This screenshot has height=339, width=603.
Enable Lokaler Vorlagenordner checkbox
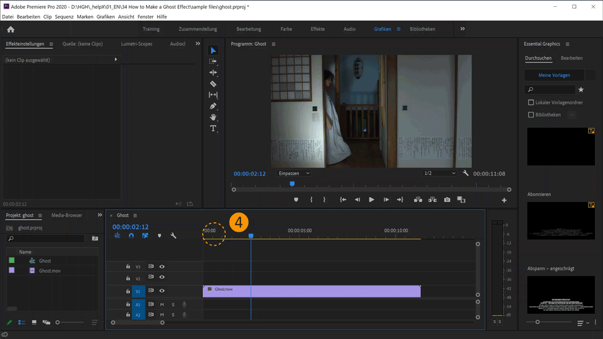click(x=531, y=102)
